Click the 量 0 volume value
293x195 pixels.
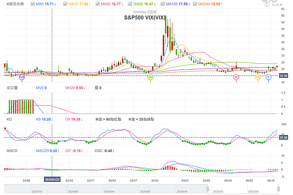point(98,88)
